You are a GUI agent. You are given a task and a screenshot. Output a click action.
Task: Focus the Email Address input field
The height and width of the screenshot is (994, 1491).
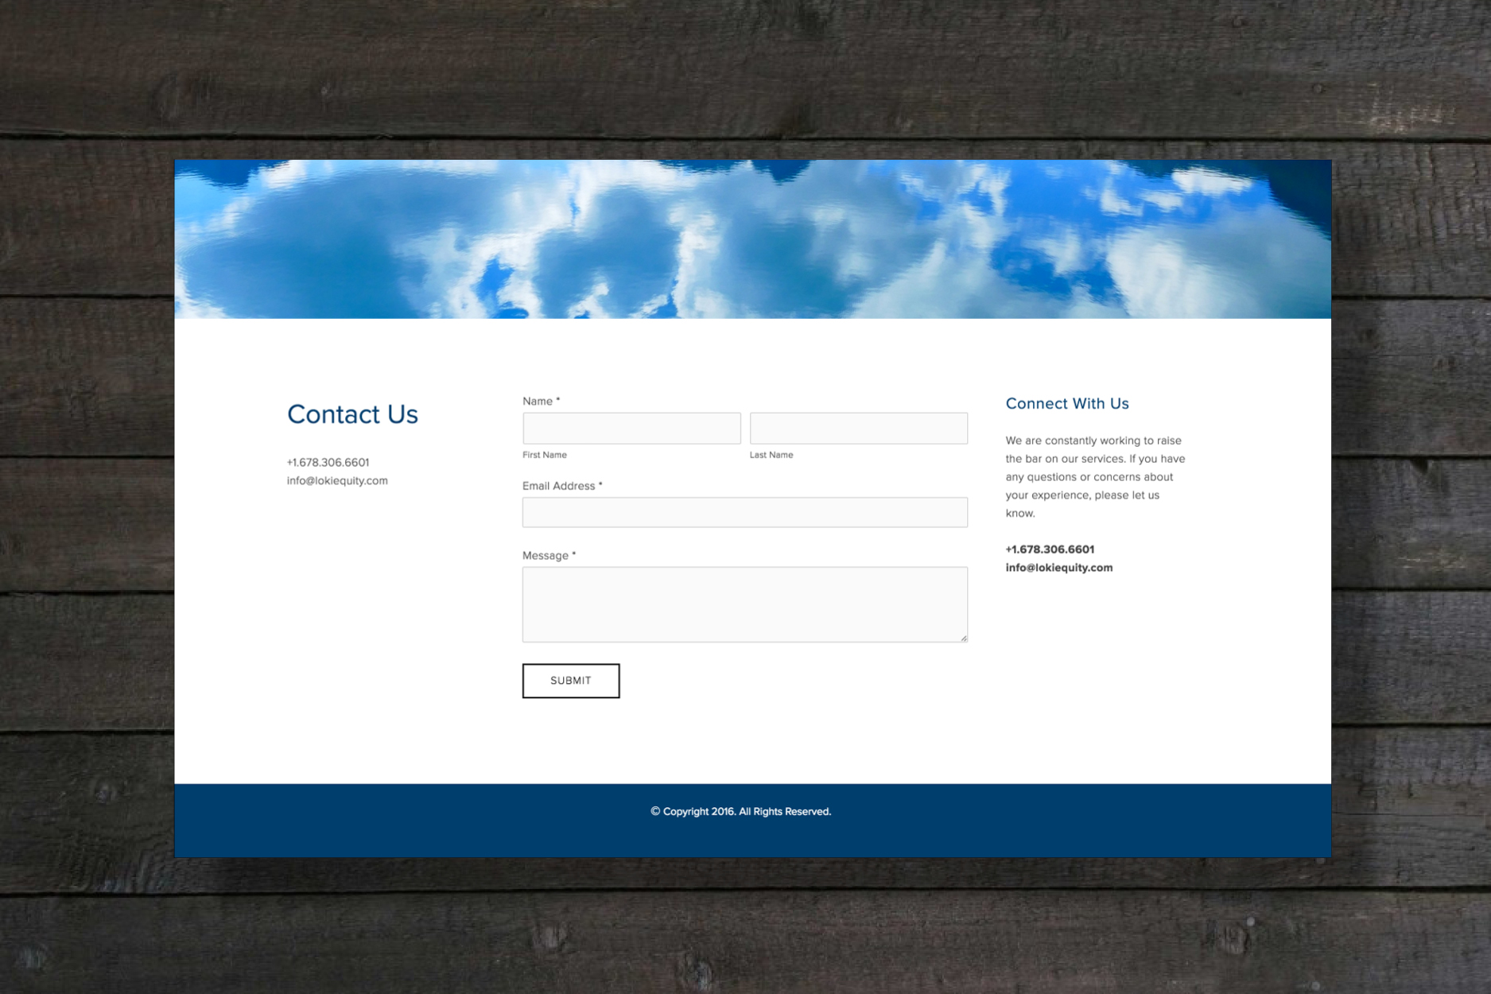point(744,512)
